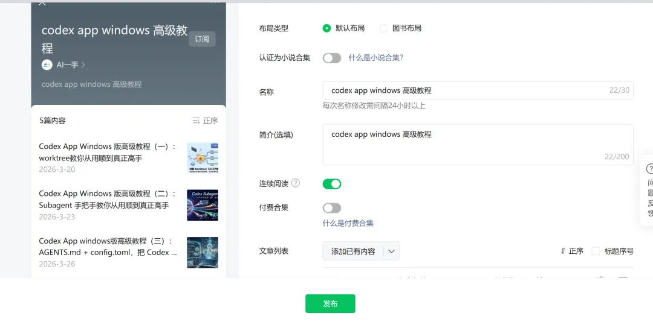Edit the 简介(选填) text area

point(478,145)
